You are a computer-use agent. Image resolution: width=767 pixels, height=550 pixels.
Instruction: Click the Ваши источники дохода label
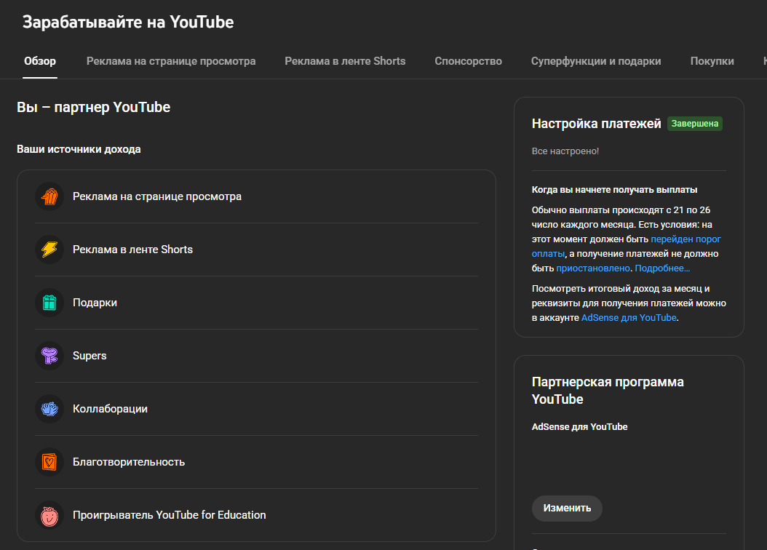pos(79,149)
